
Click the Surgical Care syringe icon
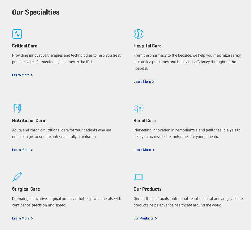(x=17, y=177)
